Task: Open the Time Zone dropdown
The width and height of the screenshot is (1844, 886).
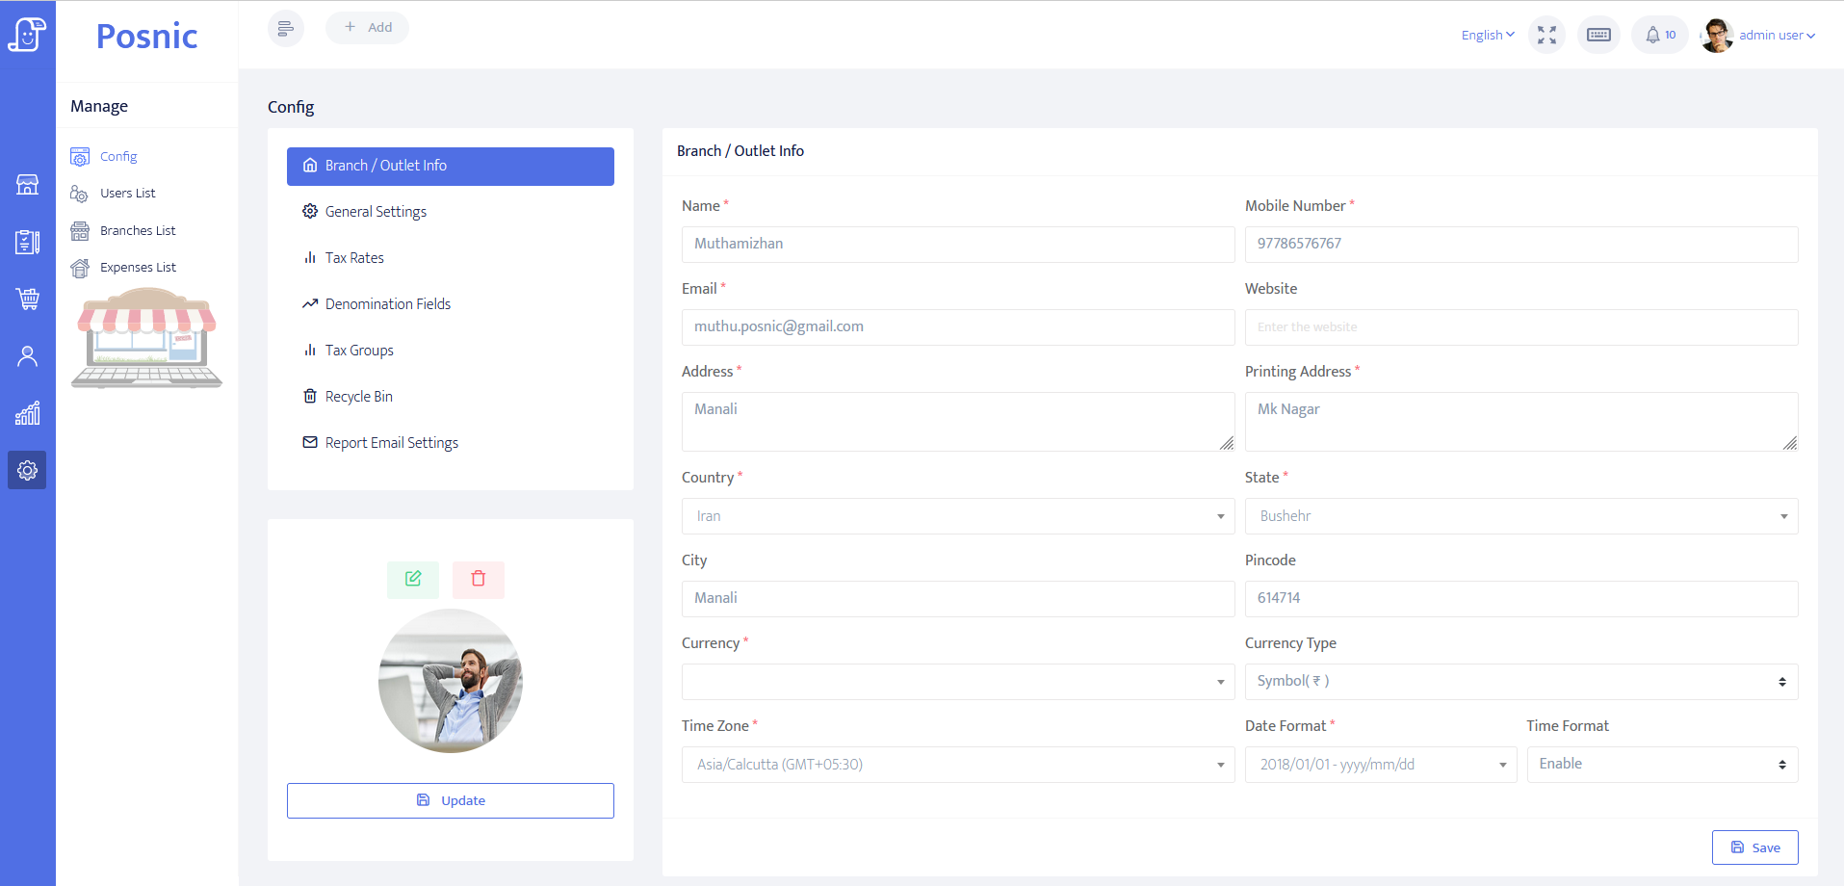Action: (x=957, y=765)
